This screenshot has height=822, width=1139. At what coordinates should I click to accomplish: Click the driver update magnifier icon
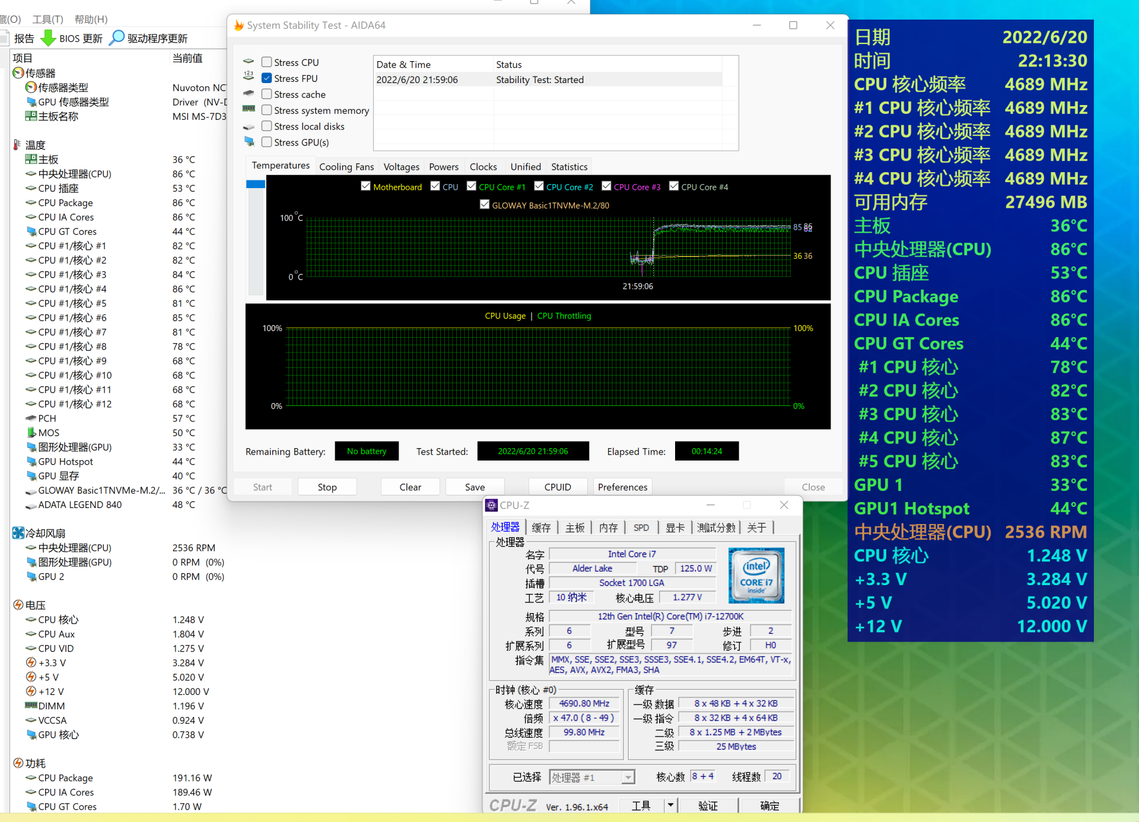coord(117,38)
